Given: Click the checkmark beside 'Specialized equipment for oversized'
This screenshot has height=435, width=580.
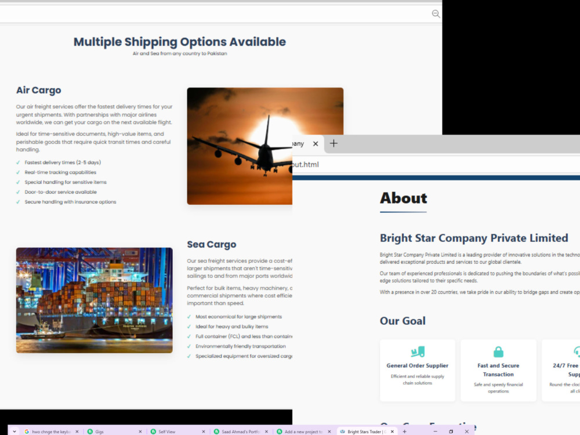Looking at the screenshot, I should pyautogui.click(x=189, y=356).
